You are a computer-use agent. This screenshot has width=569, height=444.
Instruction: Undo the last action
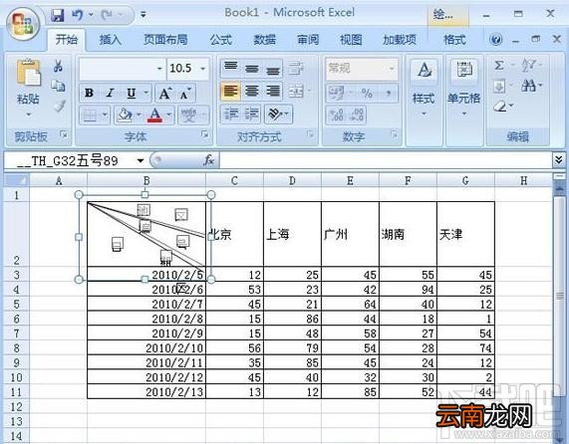coord(78,15)
